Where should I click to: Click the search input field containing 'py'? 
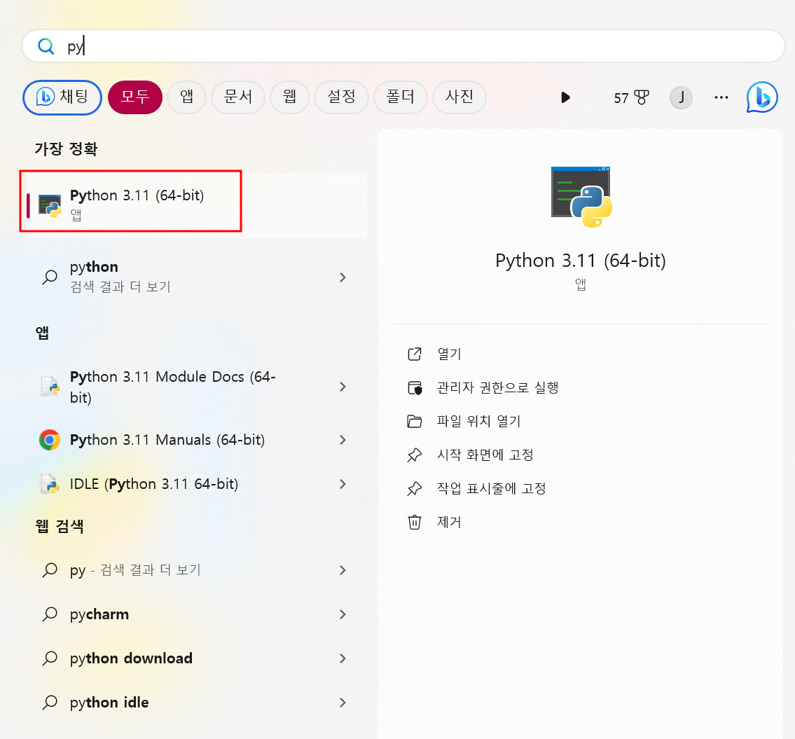(403, 46)
